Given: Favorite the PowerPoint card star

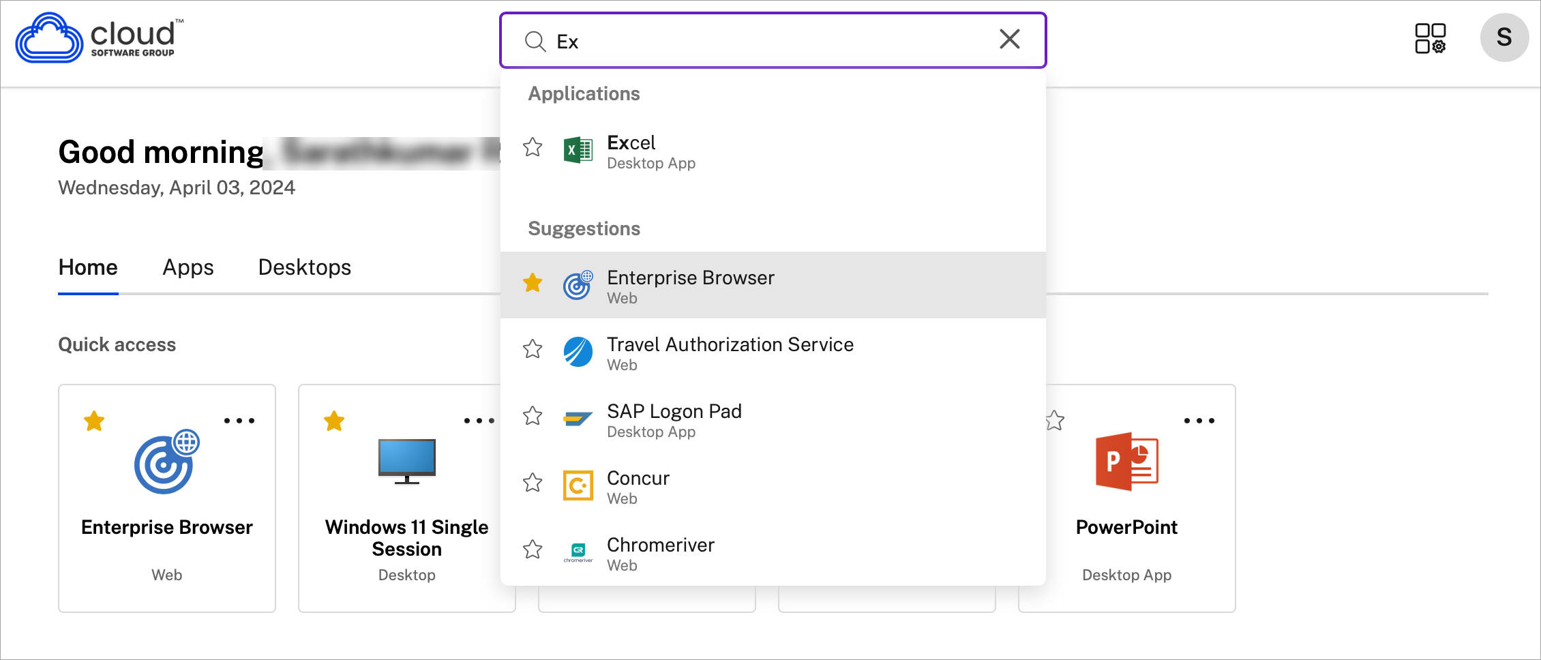Looking at the screenshot, I should click(1055, 421).
